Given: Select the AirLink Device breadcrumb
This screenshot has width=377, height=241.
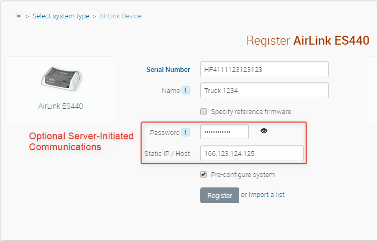Looking at the screenshot, I should [x=120, y=16].
